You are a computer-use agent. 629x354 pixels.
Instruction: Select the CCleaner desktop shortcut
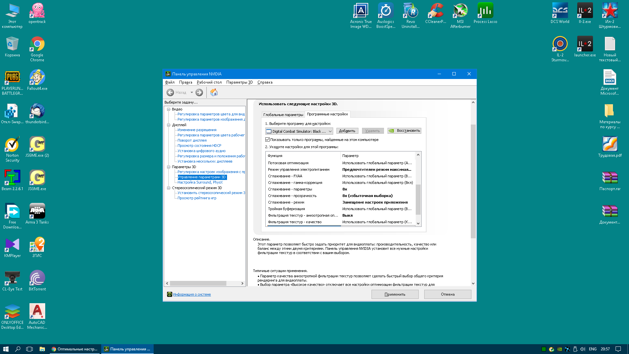point(435,13)
